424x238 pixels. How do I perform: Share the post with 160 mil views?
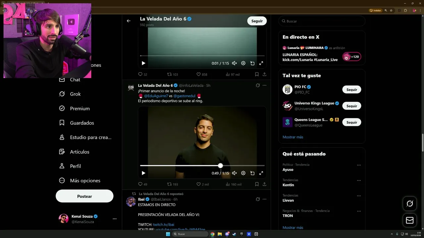264,184
